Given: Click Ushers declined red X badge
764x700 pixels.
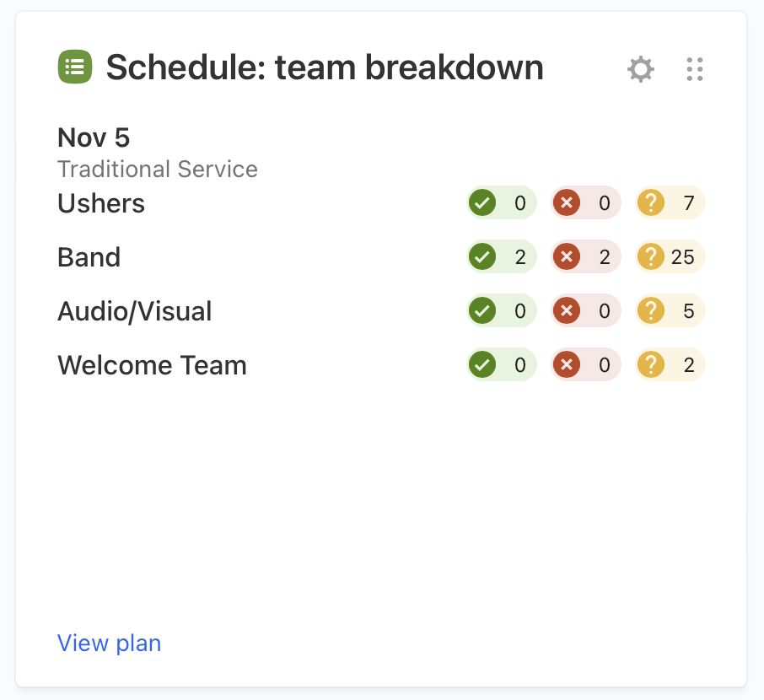Looking at the screenshot, I should [586, 203].
